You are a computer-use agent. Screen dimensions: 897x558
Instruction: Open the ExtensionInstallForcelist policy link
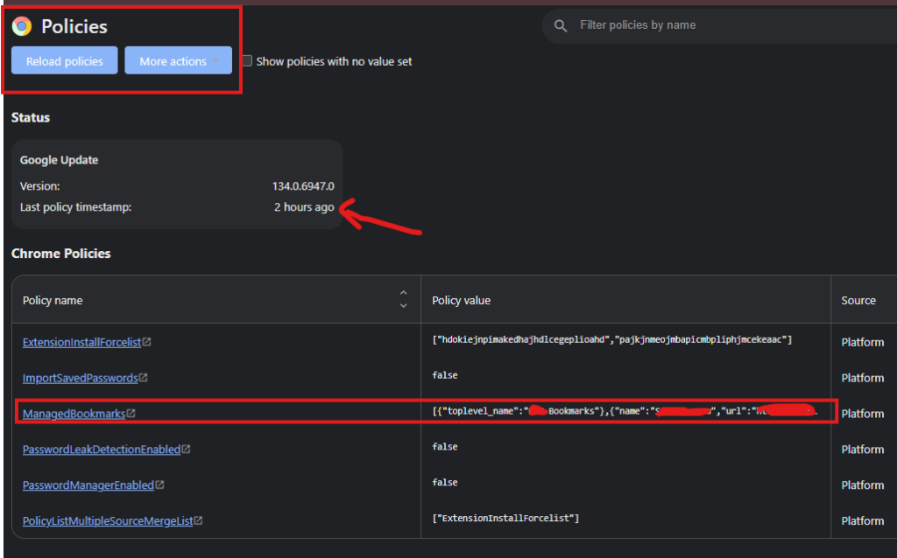tap(81, 342)
